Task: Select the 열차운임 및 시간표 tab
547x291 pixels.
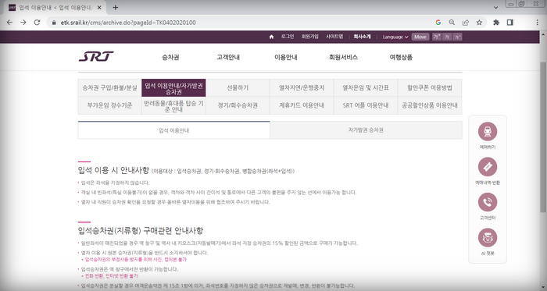Action: click(x=366, y=87)
